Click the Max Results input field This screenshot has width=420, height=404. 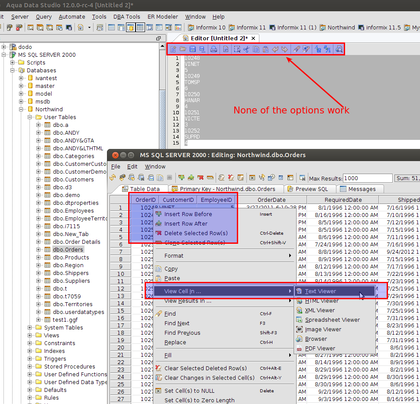368,178
